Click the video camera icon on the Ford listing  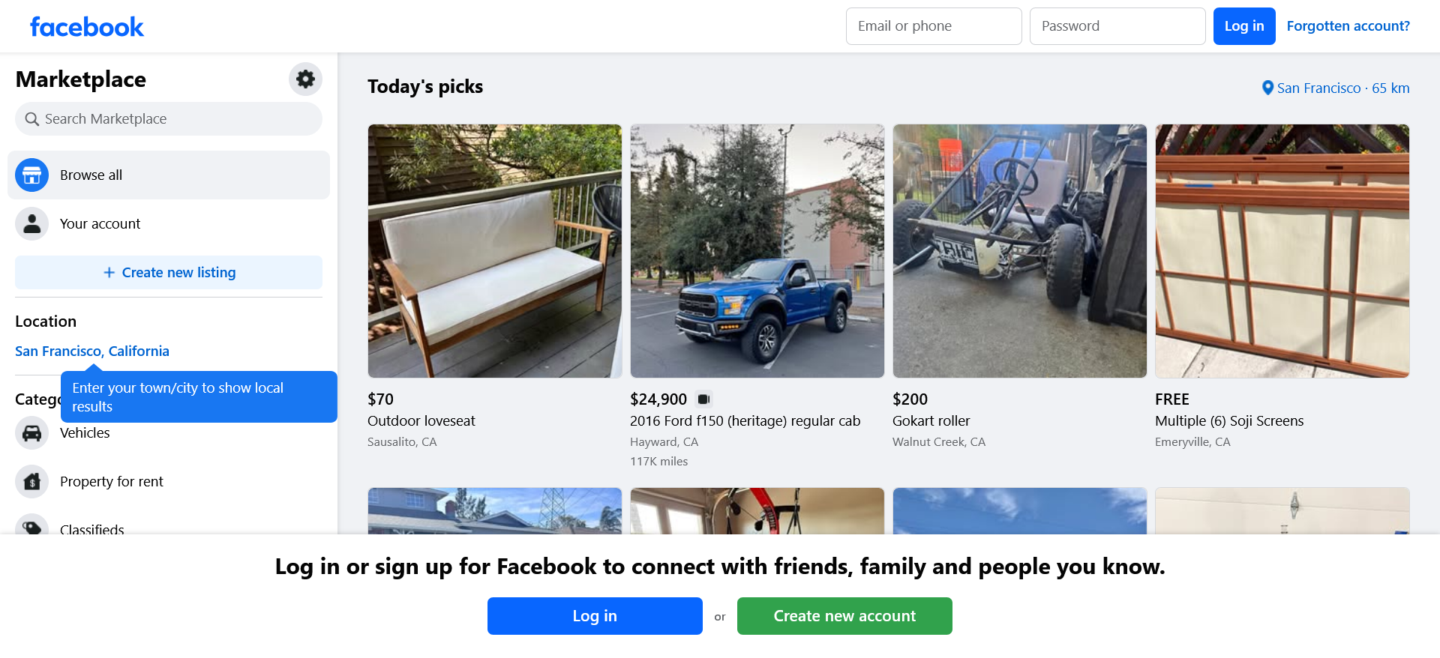pos(703,399)
